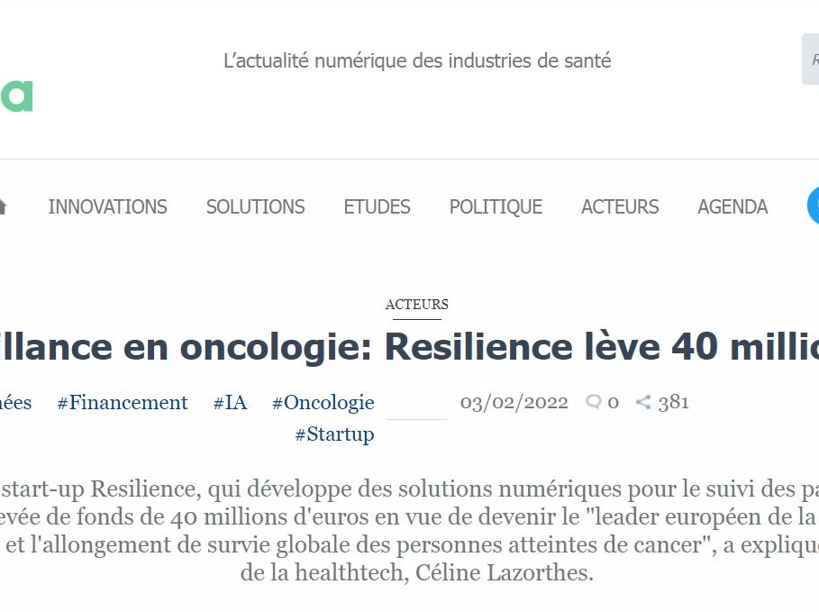
Task: Open the #Startup tag link
Action: coord(334,434)
